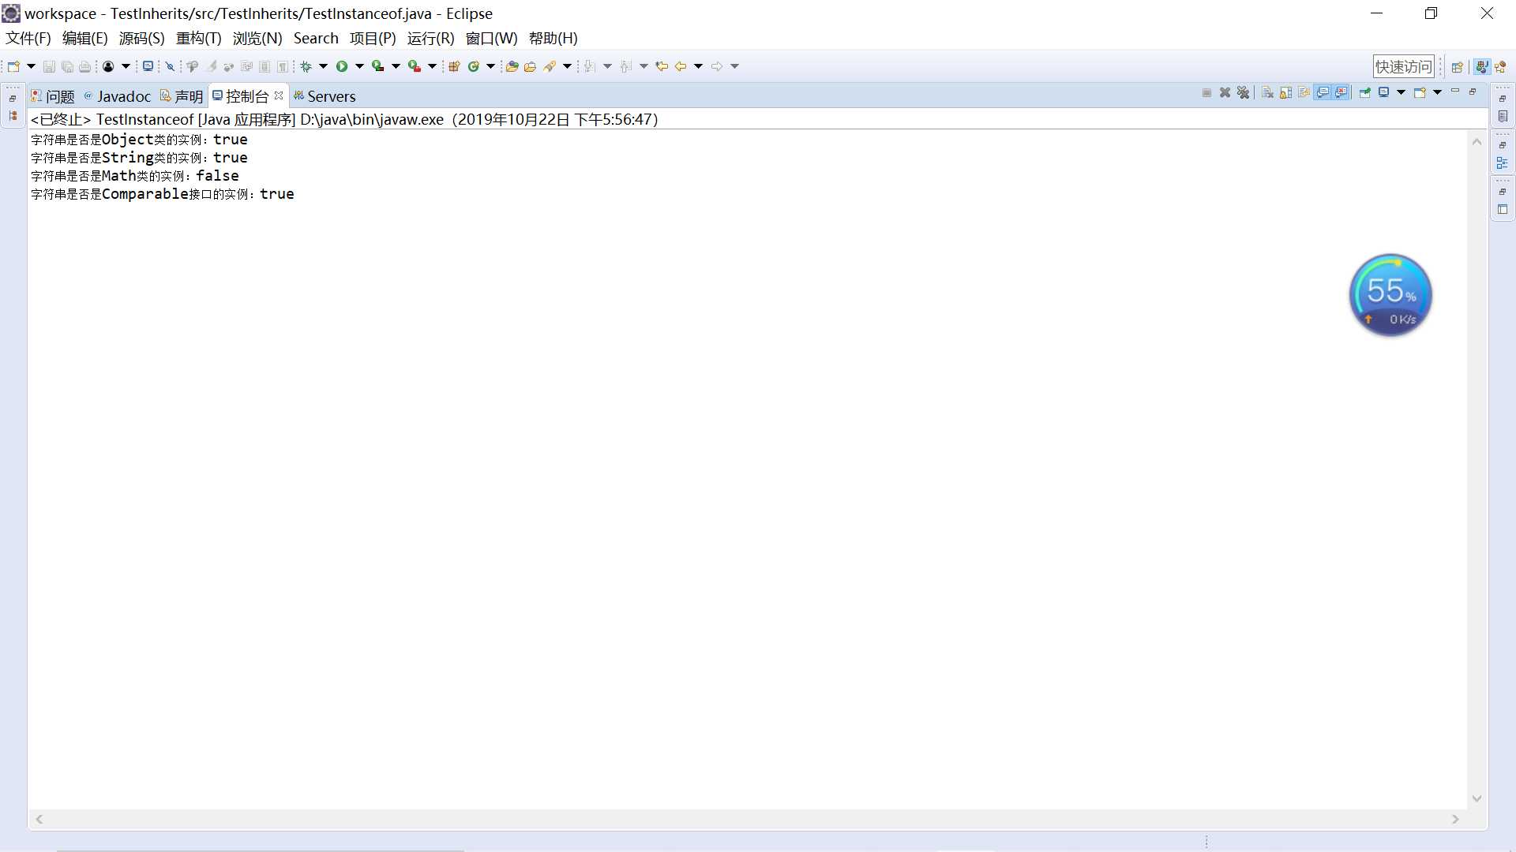This screenshot has width=1516, height=852.
Task: Close the 控制台 console tab
Action: (x=279, y=95)
